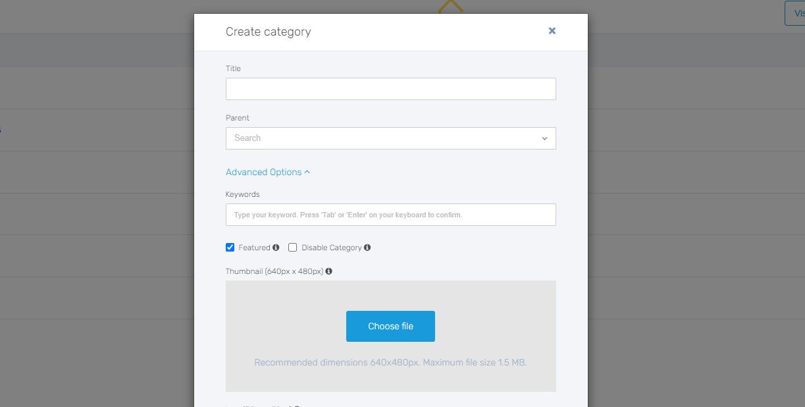Click the Visit button at top right

point(797,13)
